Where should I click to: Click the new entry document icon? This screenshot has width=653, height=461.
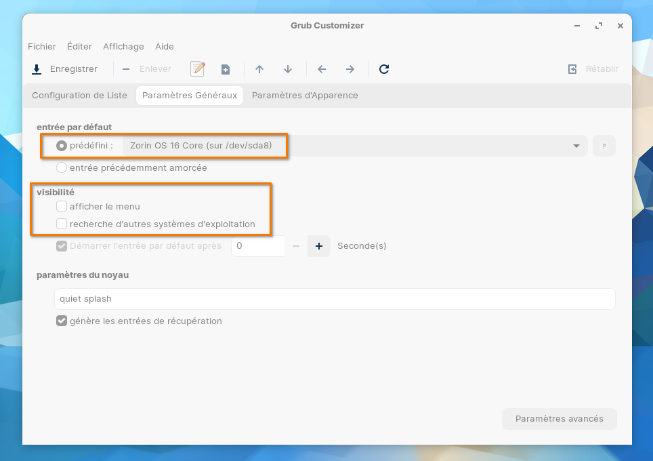coord(226,69)
